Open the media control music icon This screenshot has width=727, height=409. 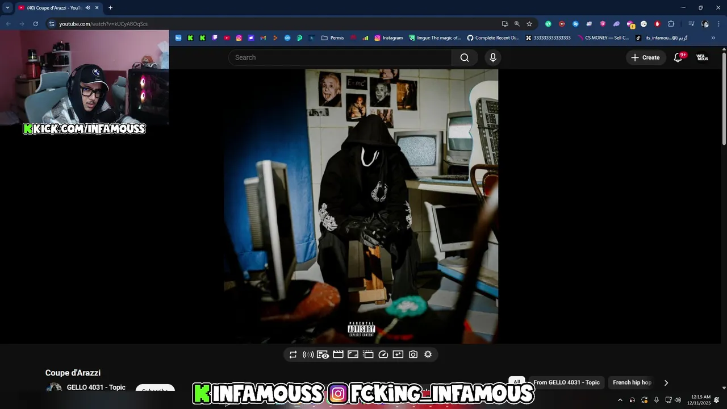[x=691, y=24]
